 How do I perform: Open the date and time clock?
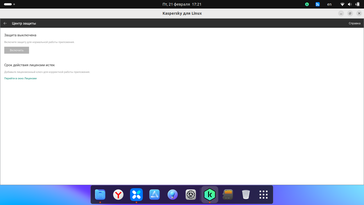(x=182, y=4)
